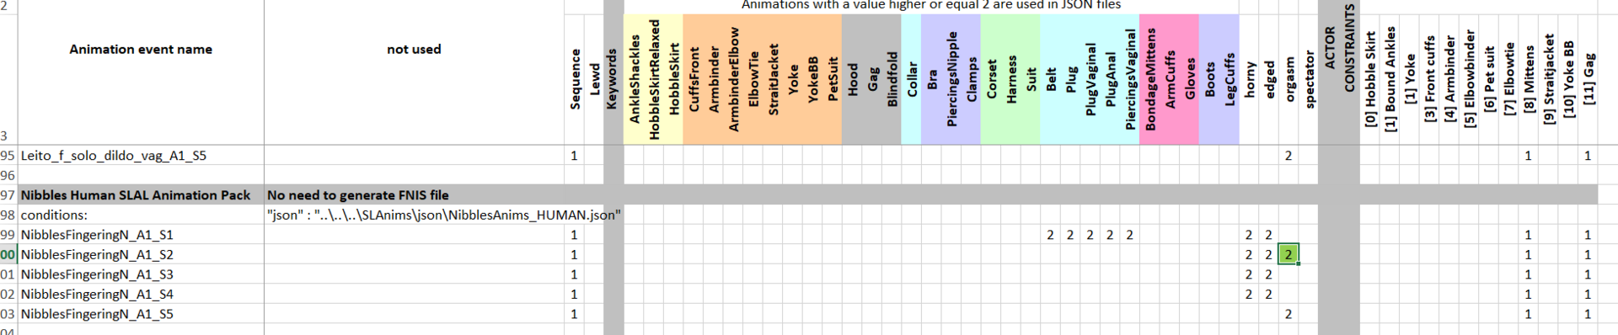Click the '[3] Front cuffs' header

(x=1429, y=79)
